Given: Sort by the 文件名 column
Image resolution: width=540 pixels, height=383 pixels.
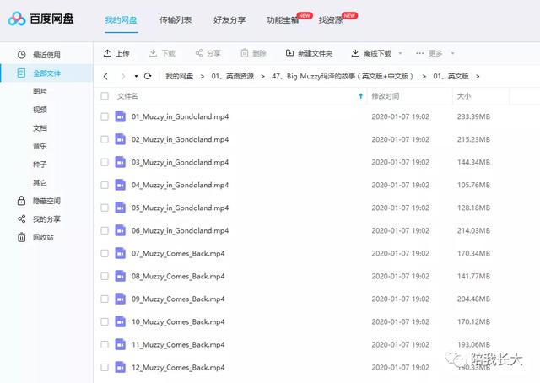Looking at the screenshot, I should click(127, 96).
